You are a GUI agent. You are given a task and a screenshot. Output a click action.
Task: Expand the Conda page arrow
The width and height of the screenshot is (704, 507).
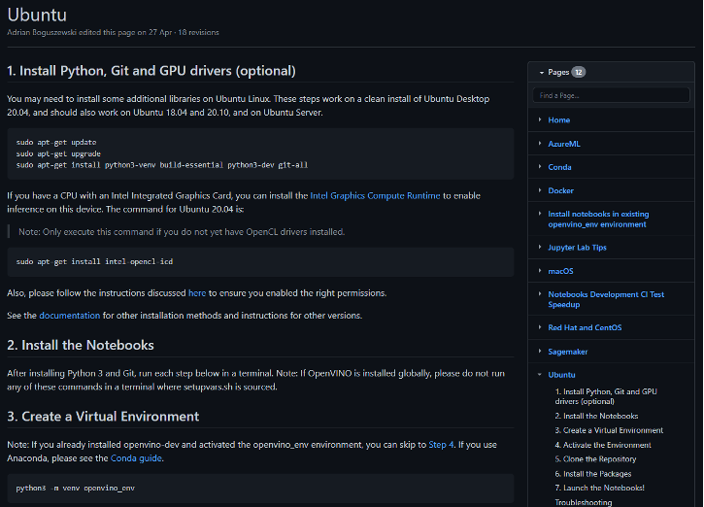point(540,167)
